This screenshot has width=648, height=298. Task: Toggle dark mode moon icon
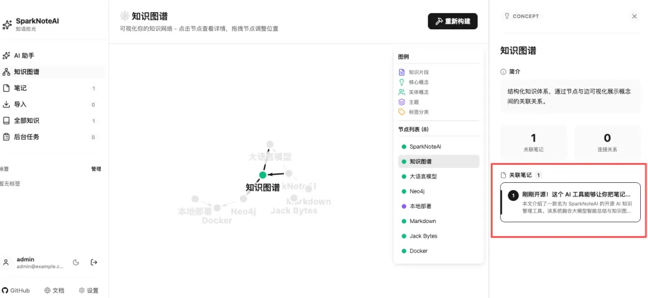click(76, 263)
